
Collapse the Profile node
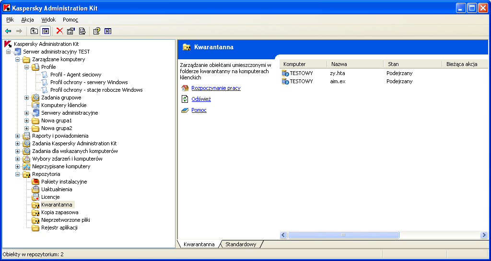(x=27, y=67)
